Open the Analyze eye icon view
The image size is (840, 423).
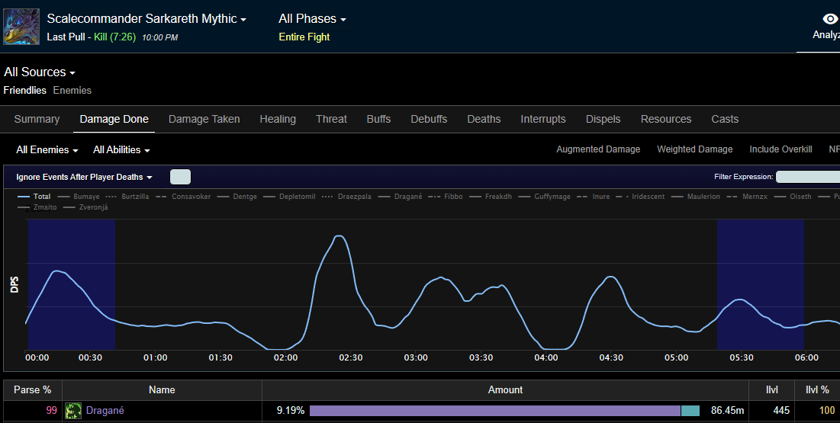pyautogui.click(x=830, y=19)
